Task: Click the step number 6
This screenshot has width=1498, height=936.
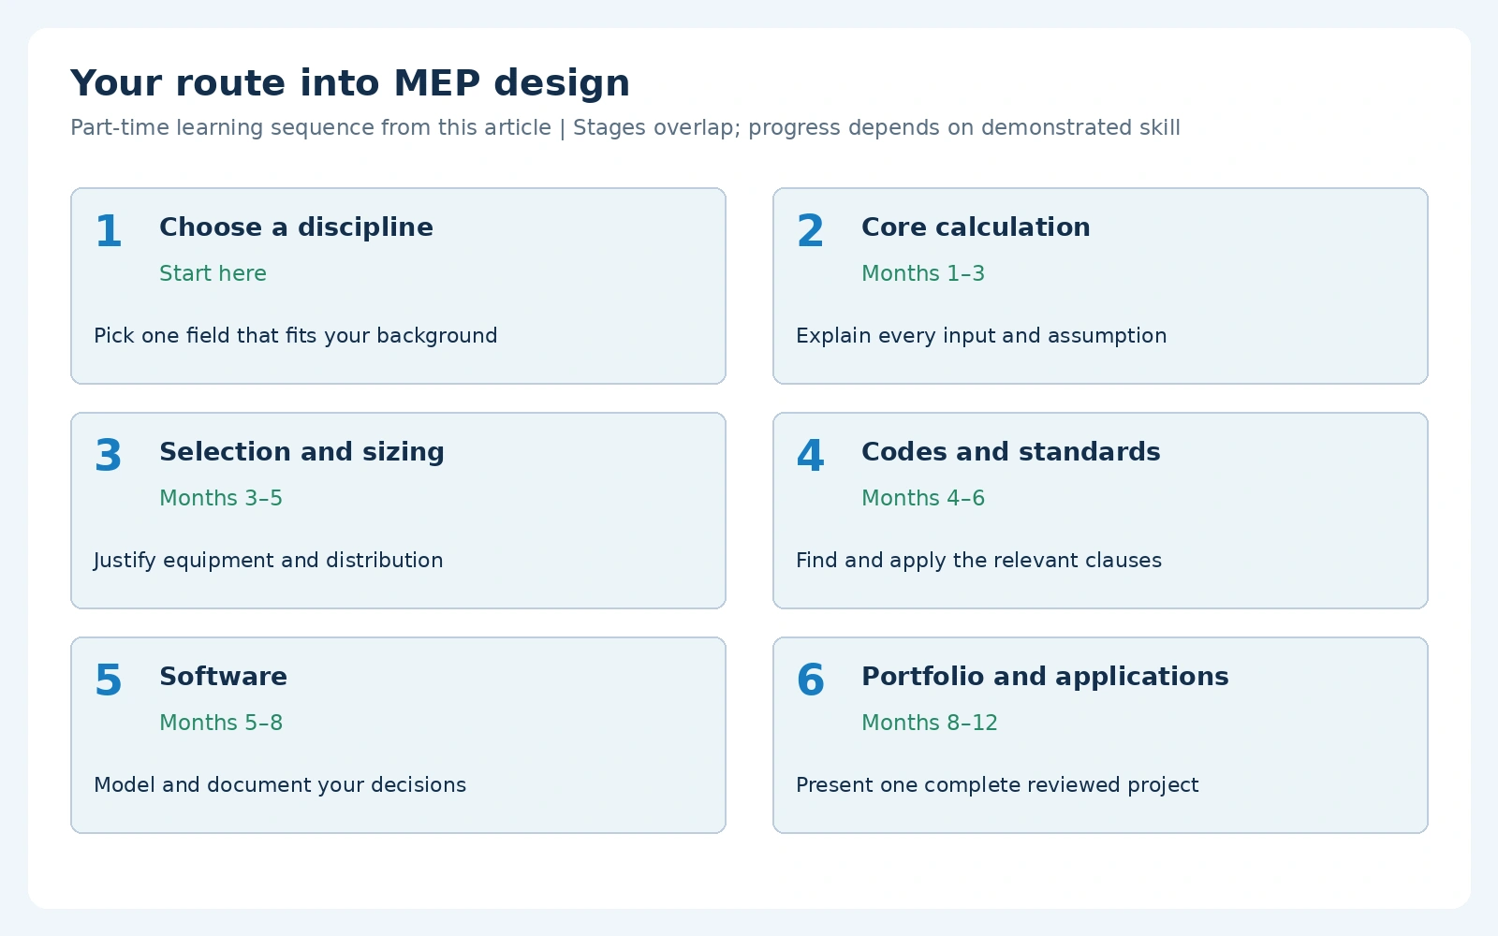Action: point(811,681)
